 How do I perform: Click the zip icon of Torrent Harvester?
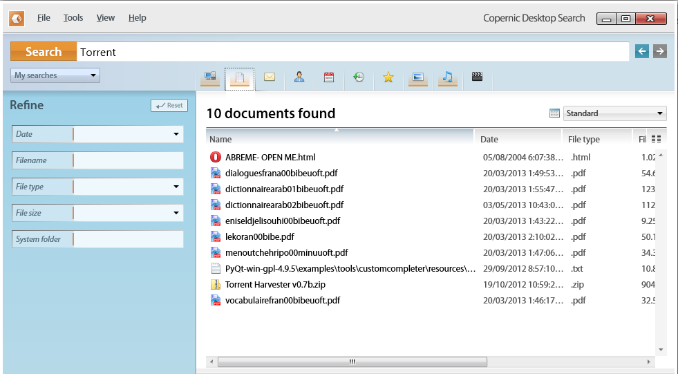[216, 285]
